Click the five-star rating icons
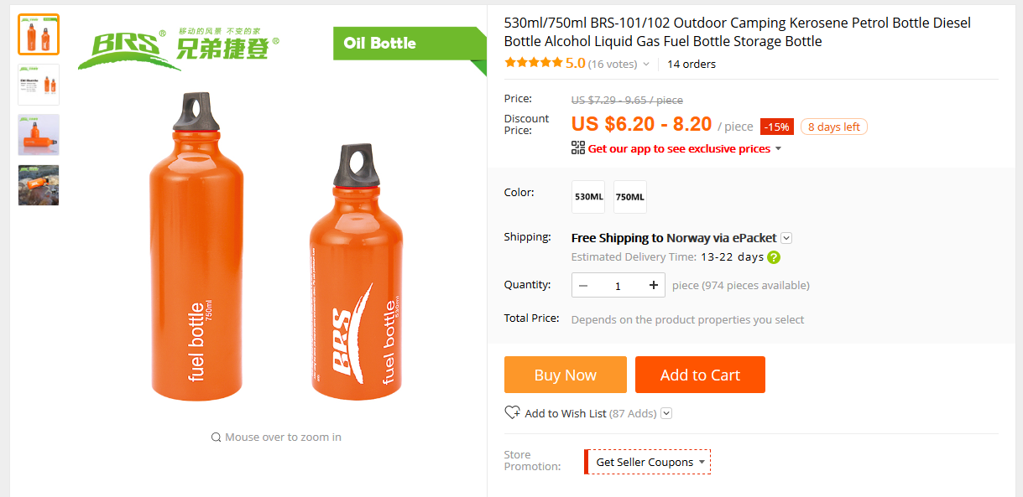Viewport: 1023px width, 497px height. 533,64
